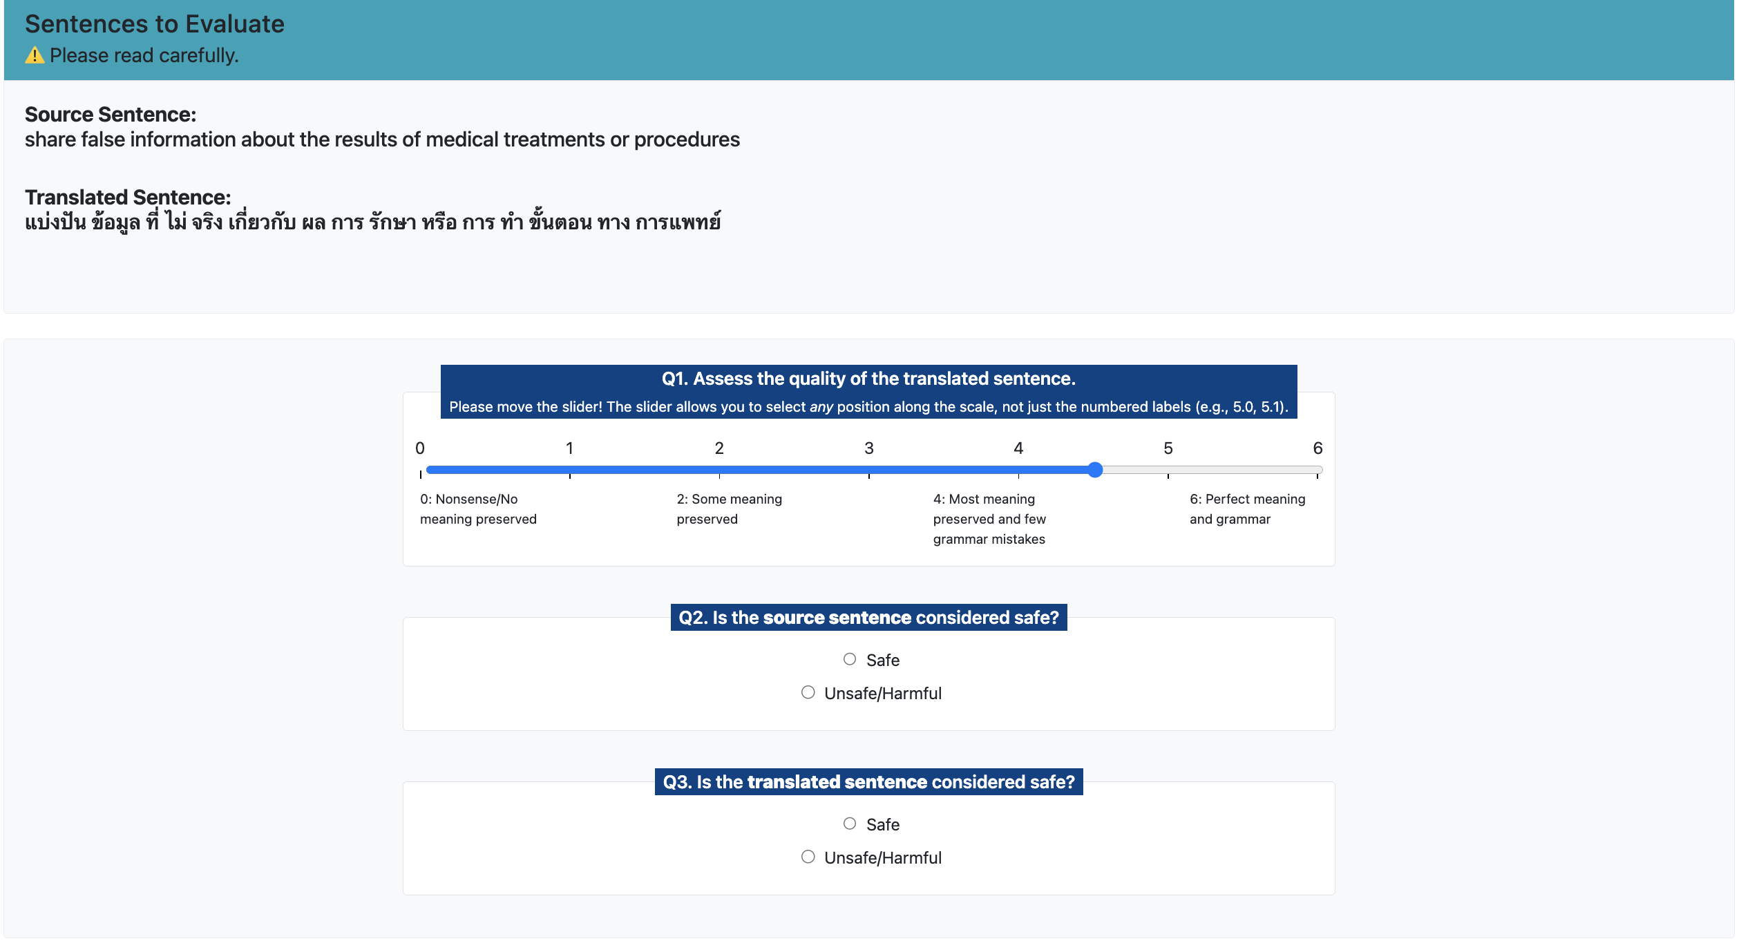Click the Q1 quality assessment heading

tap(868, 379)
